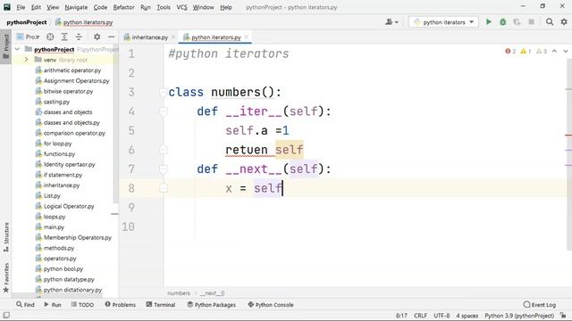Fold the __iter__ method on line 4
The image size is (572, 321).
[x=164, y=111]
